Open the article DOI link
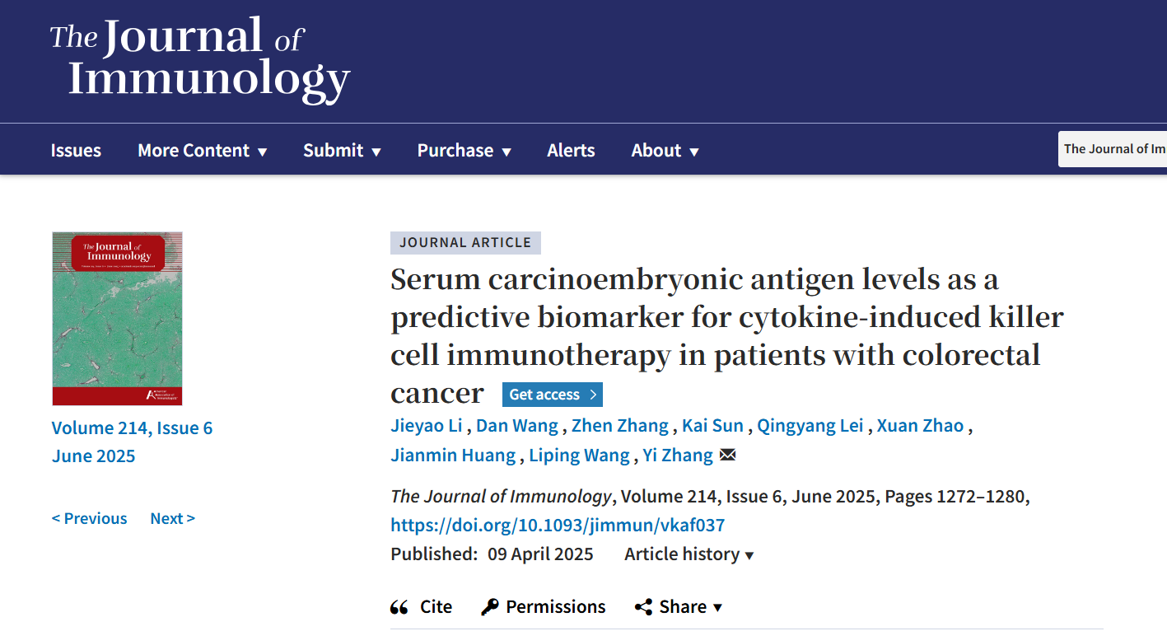The height and width of the screenshot is (631, 1167). click(x=558, y=526)
